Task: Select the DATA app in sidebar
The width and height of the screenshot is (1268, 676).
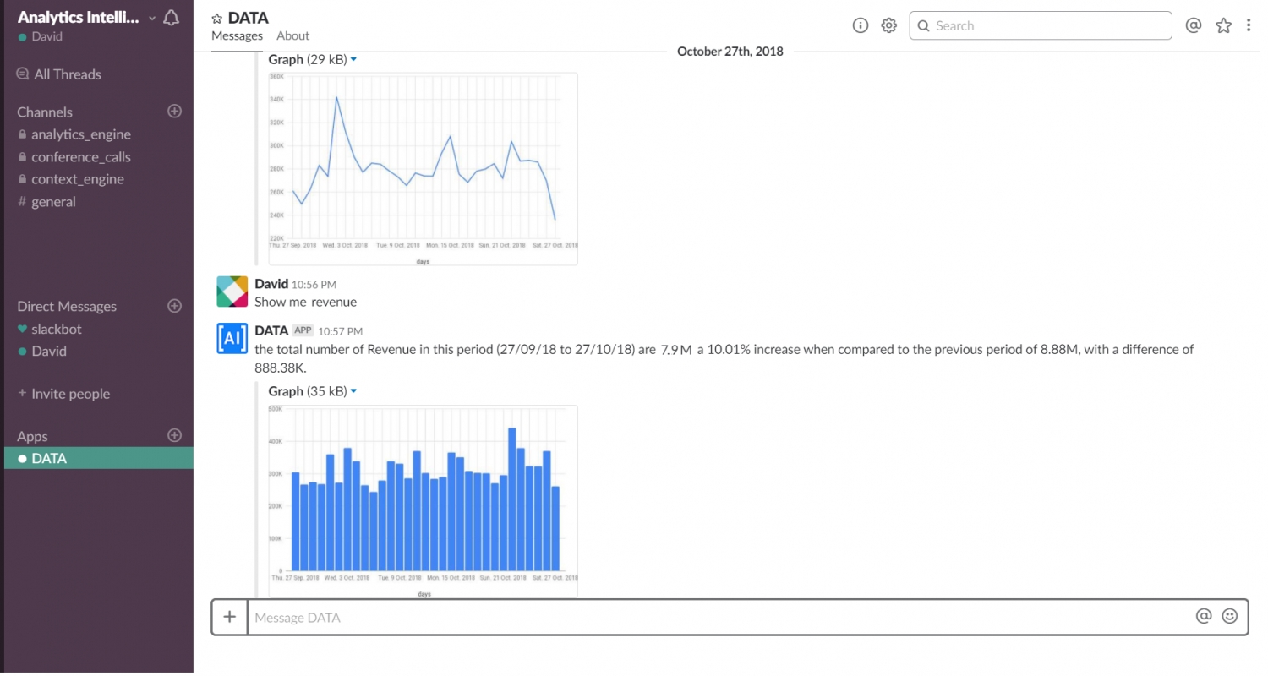Action: pos(99,458)
